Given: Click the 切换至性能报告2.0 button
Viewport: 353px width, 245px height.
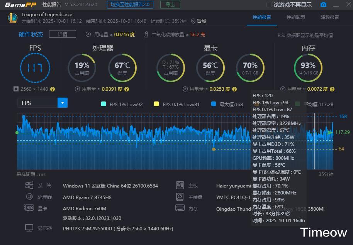Looking at the screenshot, I should (130, 5).
